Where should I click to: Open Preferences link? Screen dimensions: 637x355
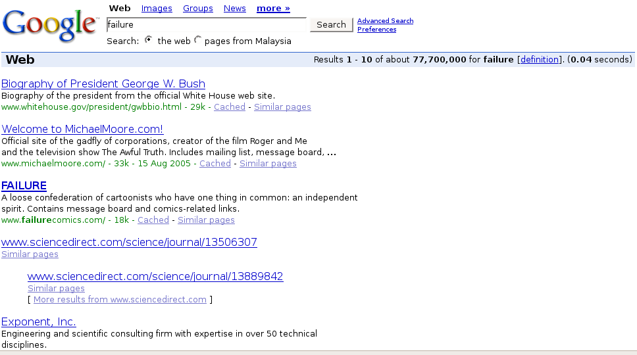(376, 29)
